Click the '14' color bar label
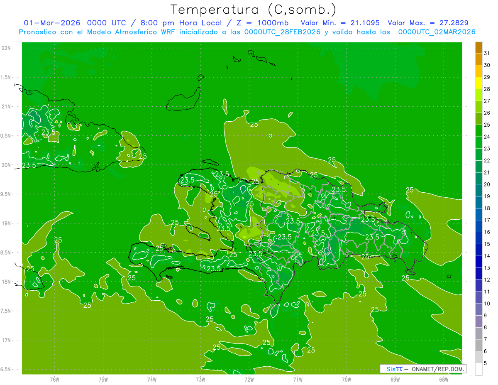498x385 pixels. point(487,256)
